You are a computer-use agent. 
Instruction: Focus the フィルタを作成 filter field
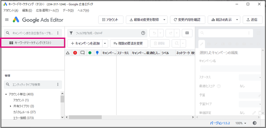click(x=107, y=33)
